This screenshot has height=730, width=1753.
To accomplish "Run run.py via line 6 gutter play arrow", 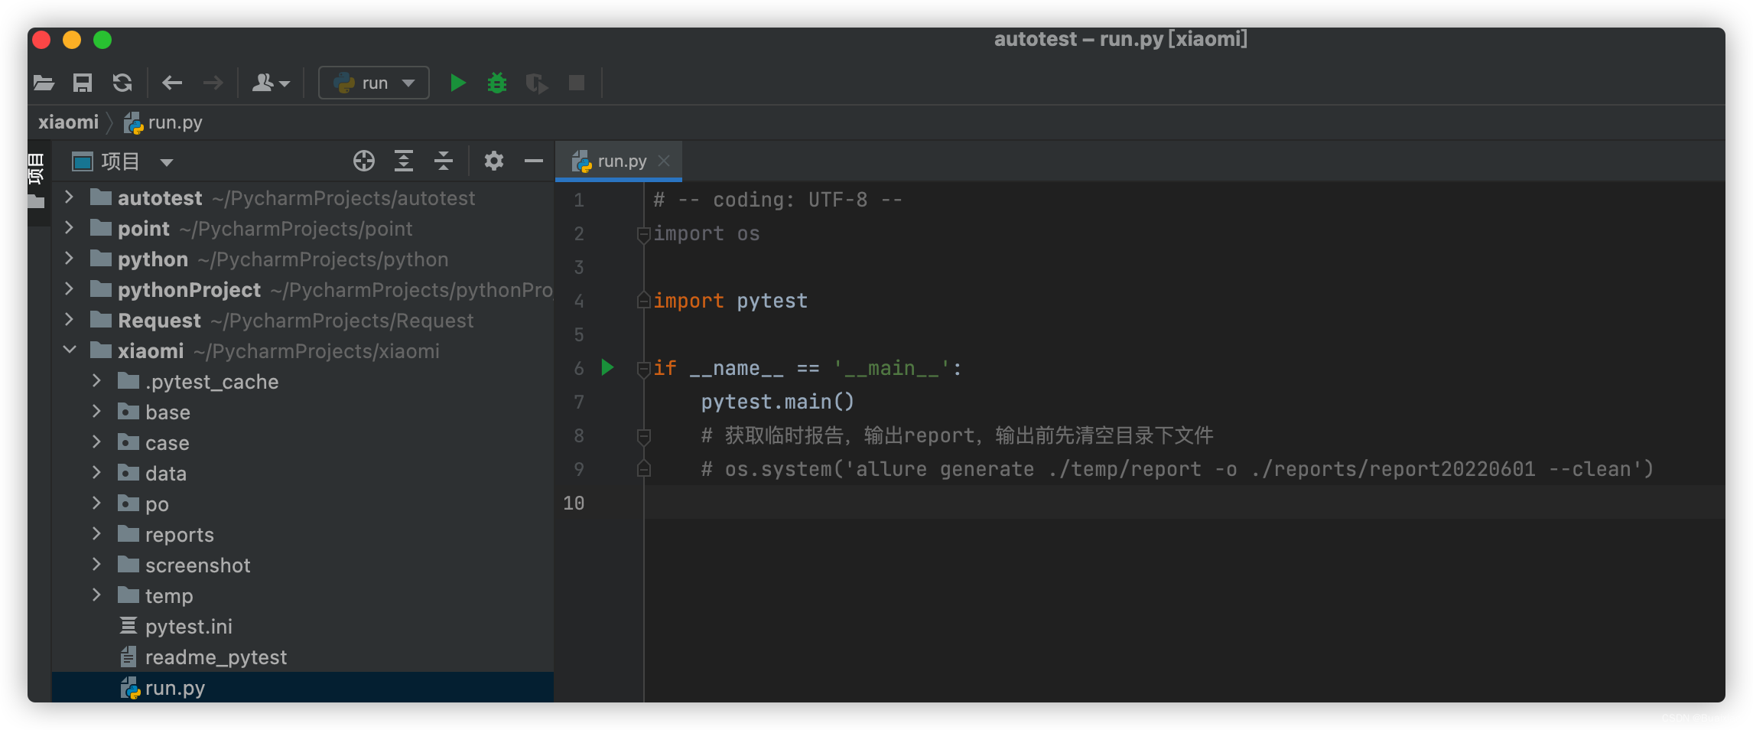I will point(607,368).
